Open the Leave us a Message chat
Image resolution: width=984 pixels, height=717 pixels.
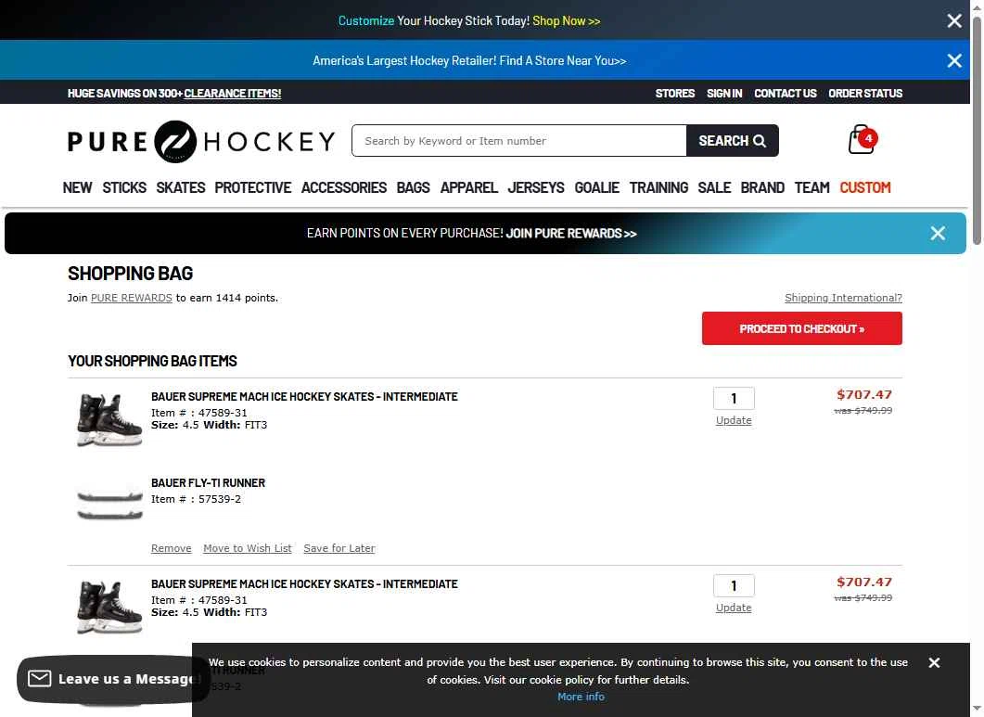113,679
